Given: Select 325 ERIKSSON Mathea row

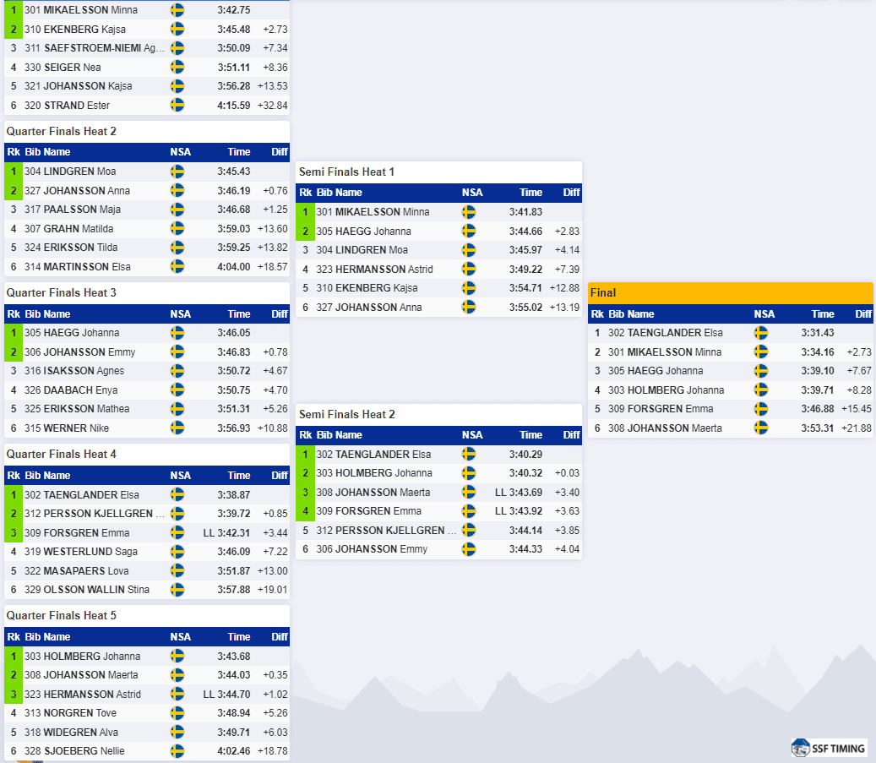Looking at the screenshot, I should (x=147, y=409).
